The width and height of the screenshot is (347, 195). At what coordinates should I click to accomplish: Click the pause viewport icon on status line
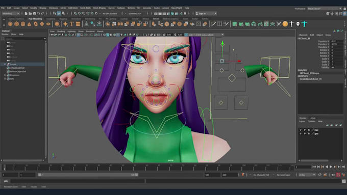[185, 13]
